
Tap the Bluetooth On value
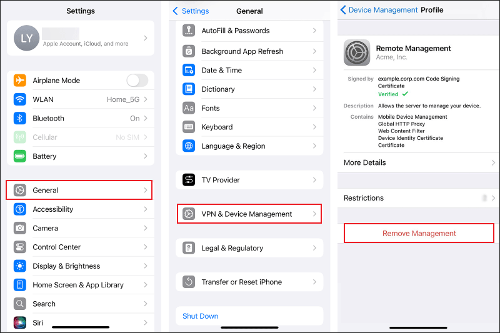click(135, 118)
